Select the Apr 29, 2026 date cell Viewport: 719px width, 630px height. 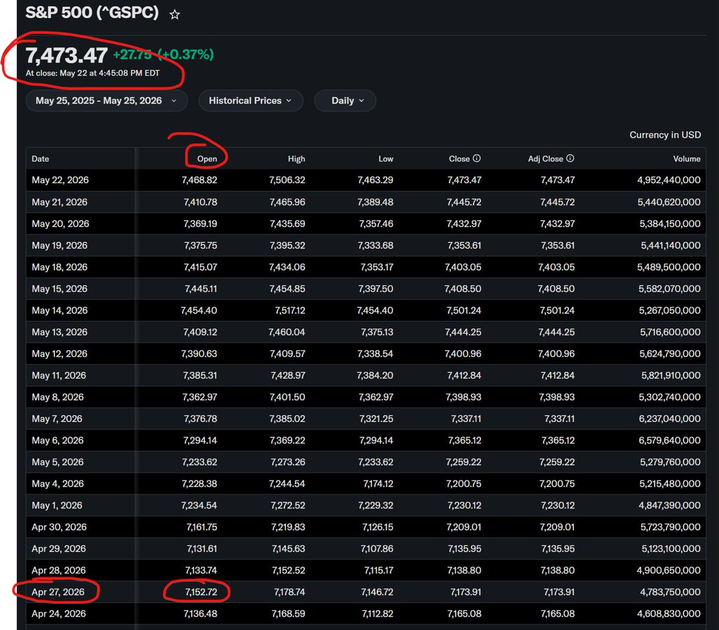(x=59, y=549)
